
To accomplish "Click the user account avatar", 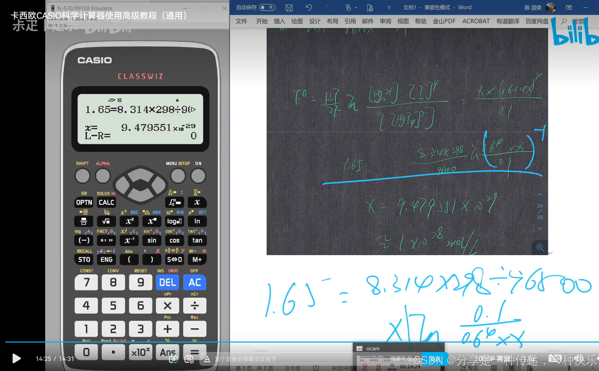I will tap(551, 7).
